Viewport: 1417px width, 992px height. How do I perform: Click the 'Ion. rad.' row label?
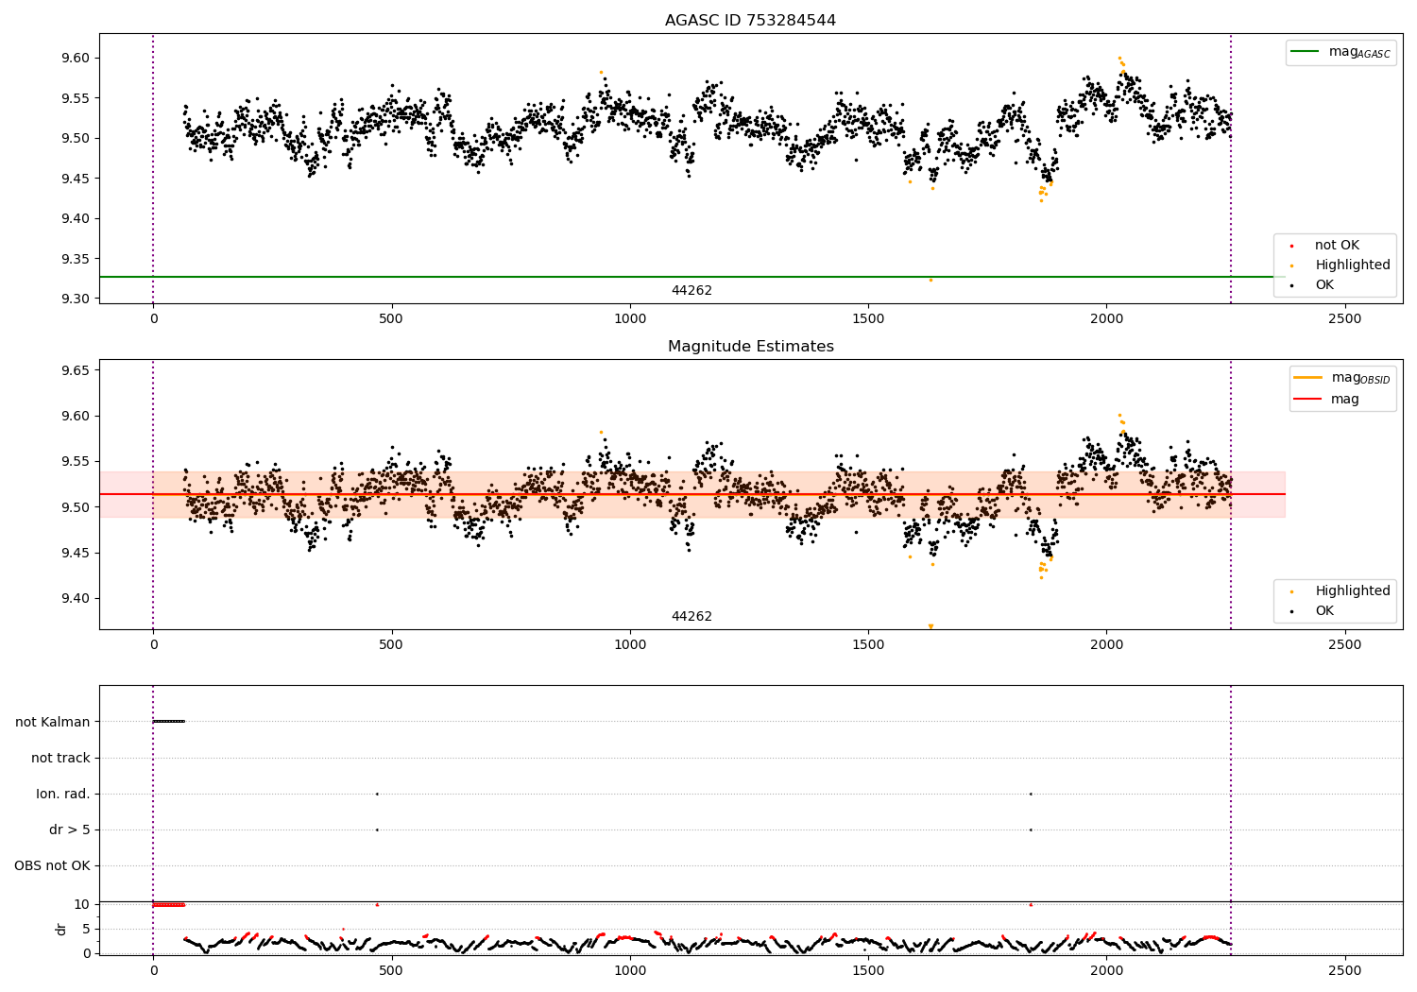(x=63, y=794)
